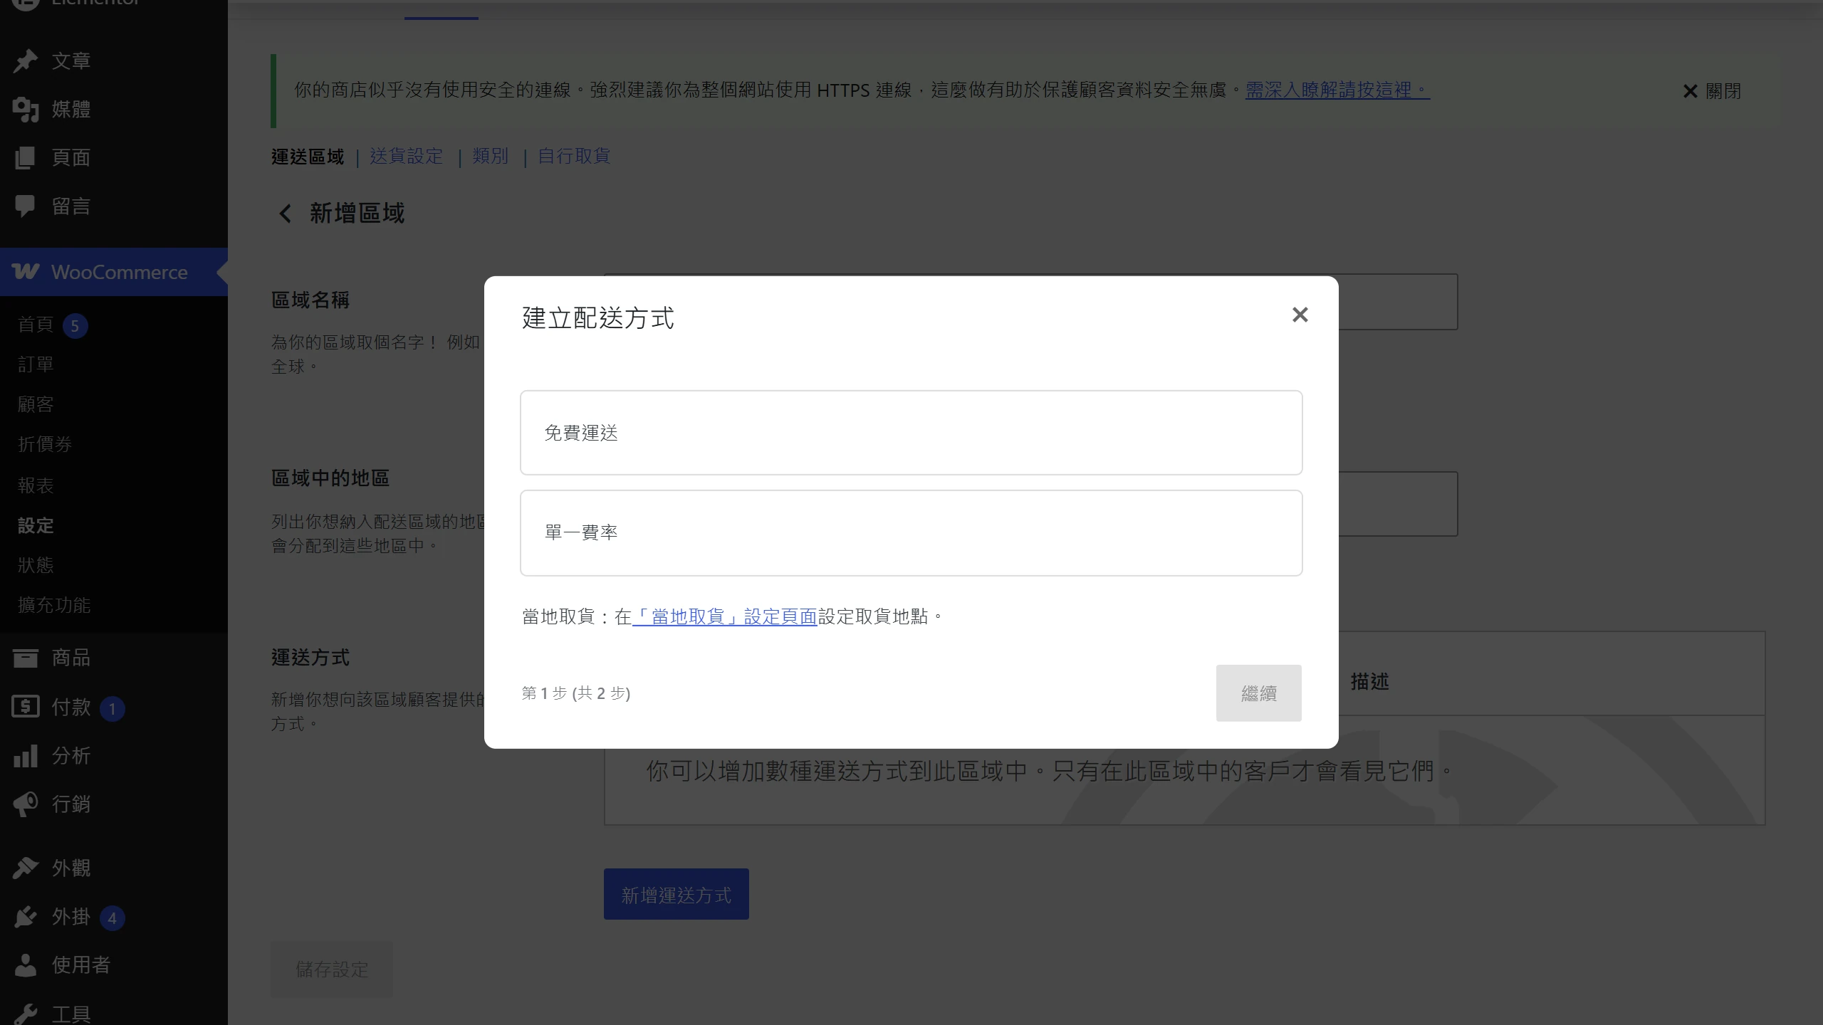Click the 付款 badge showing 1
The width and height of the screenshot is (1823, 1025).
112,709
